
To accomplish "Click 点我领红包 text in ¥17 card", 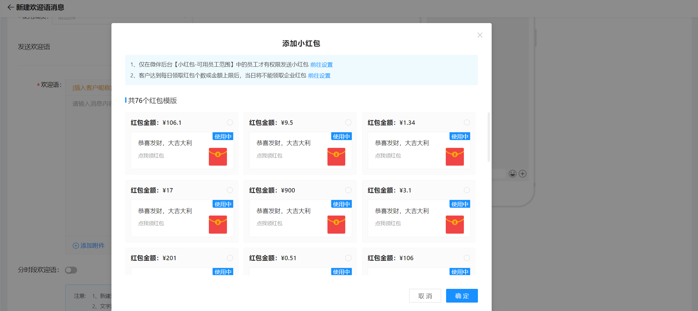I will click(151, 223).
